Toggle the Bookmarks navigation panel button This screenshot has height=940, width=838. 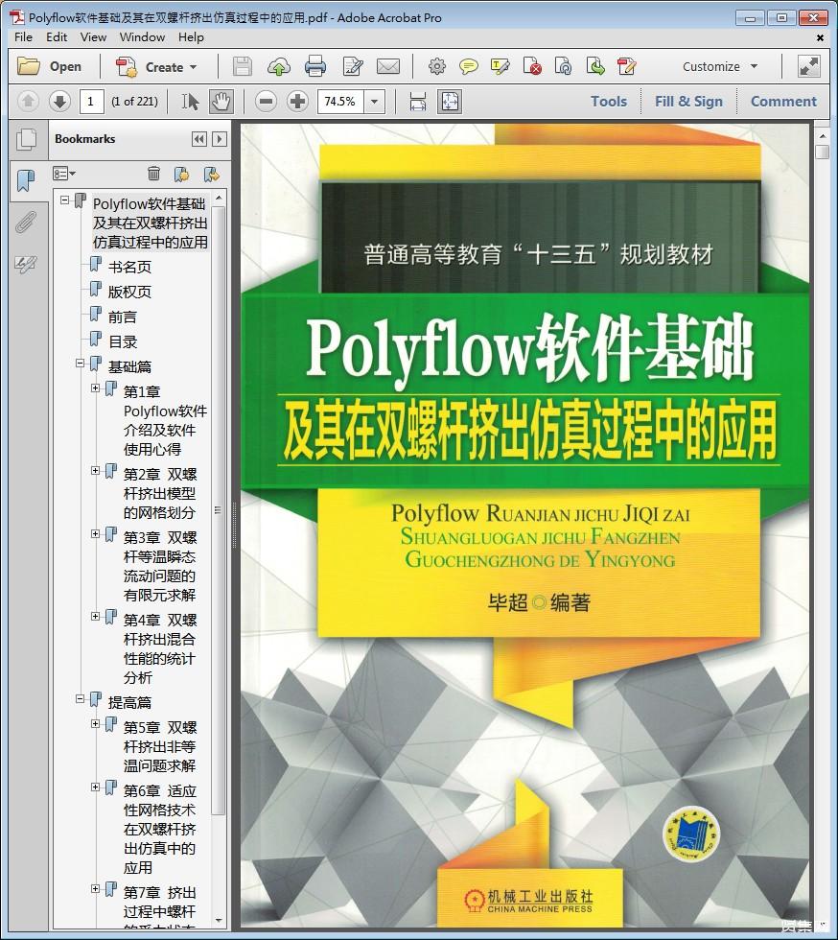(x=26, y=180)
